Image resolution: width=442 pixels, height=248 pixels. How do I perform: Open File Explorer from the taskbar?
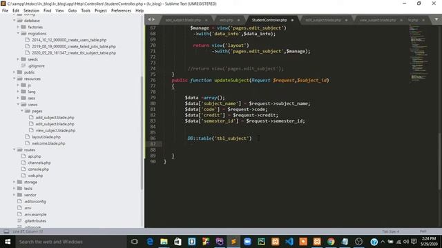click(164, 242)
